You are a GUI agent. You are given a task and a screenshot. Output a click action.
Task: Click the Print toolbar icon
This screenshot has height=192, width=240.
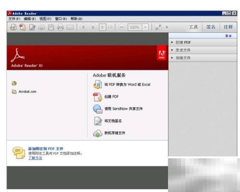coord(60,27)
